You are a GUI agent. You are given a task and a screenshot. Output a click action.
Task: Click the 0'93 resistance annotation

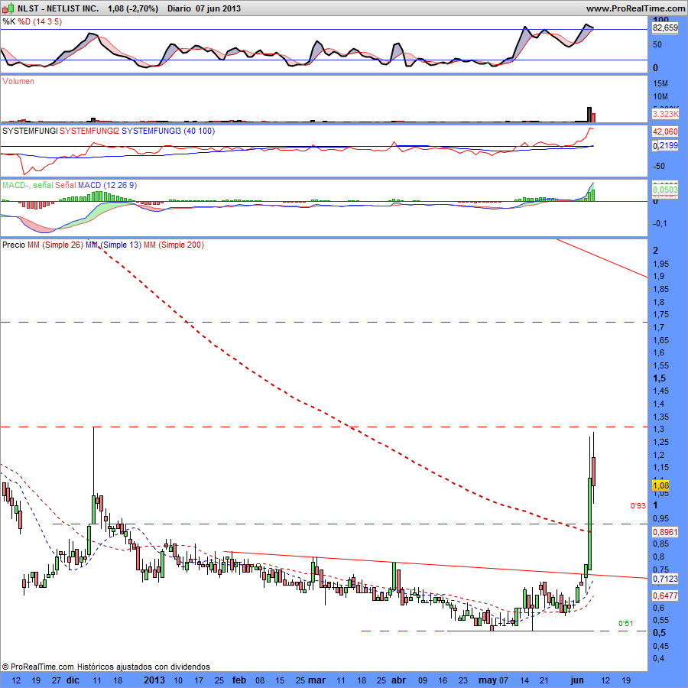click(x=638, y=506)
